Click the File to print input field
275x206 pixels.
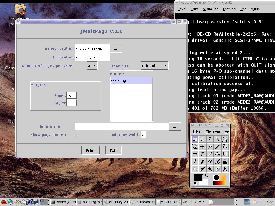coord(122,126)
